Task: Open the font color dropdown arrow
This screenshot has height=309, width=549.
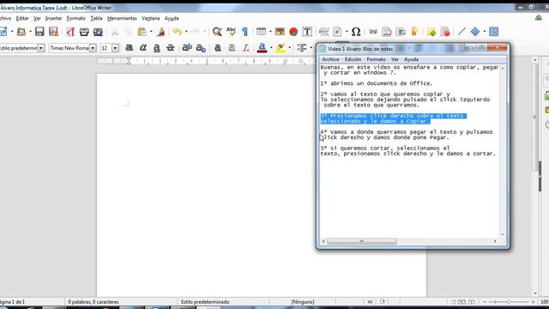Action: 271,48
